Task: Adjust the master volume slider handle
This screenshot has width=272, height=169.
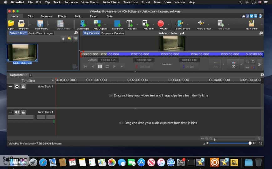Action: pyautogui.click(x=250, y=143)
